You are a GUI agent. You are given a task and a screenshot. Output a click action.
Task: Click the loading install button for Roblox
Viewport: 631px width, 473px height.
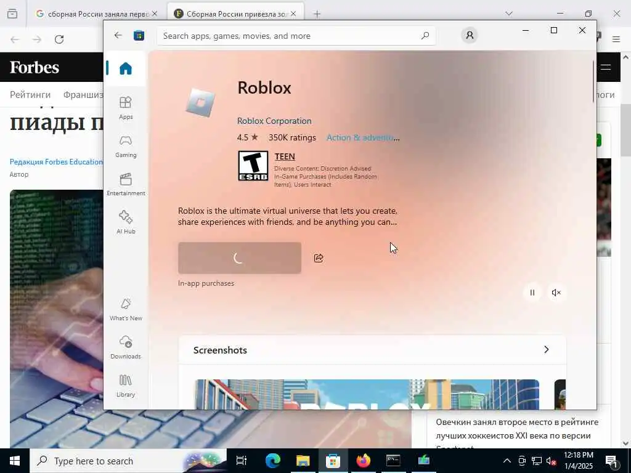click(x=240, y=258)
